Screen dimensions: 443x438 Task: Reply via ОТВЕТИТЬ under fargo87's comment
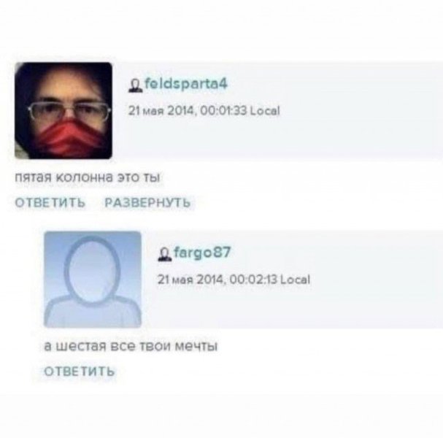[80, 371]
